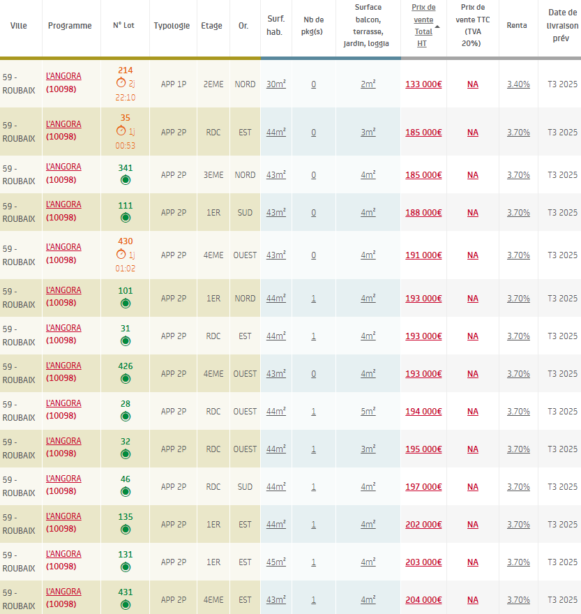
Task: Click the green availability dot for lot 135
Action: 126,530
